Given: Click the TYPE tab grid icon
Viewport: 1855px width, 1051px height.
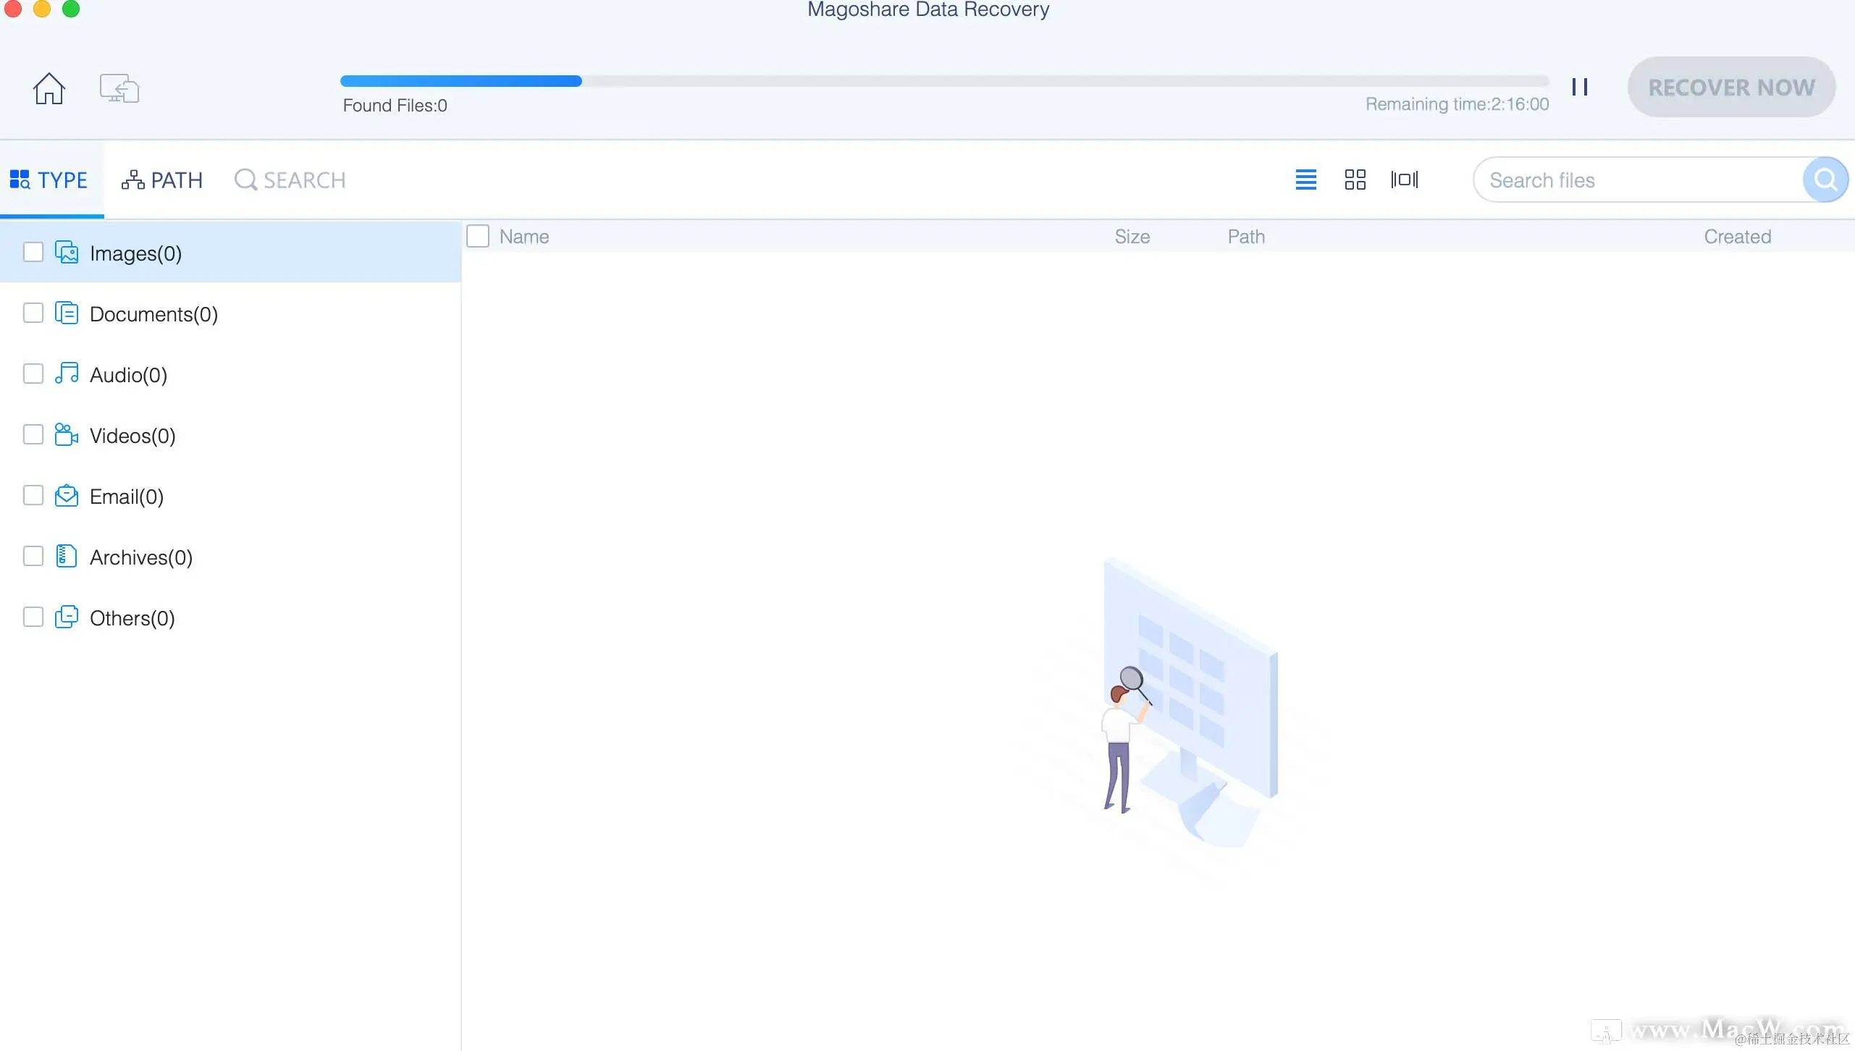Looking at the screenshot, I should click(x=20, y=180).
